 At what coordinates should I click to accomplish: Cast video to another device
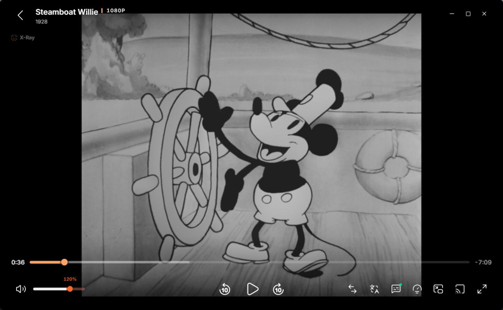pos(460,289)
